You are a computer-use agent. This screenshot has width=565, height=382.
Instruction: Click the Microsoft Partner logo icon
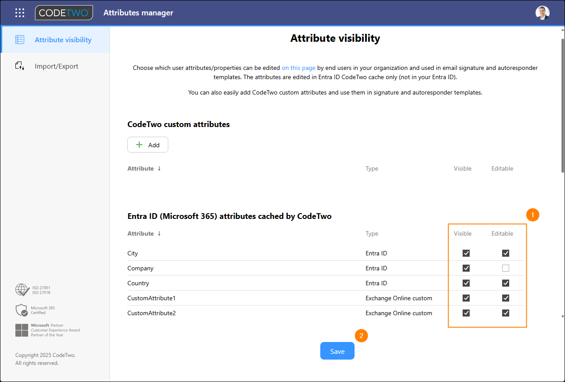(22, 330)
